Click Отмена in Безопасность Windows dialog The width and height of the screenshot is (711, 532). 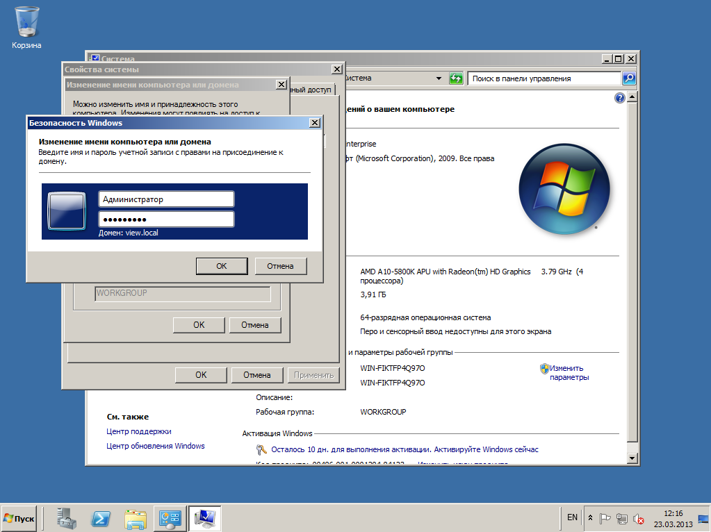pos(281,266)
